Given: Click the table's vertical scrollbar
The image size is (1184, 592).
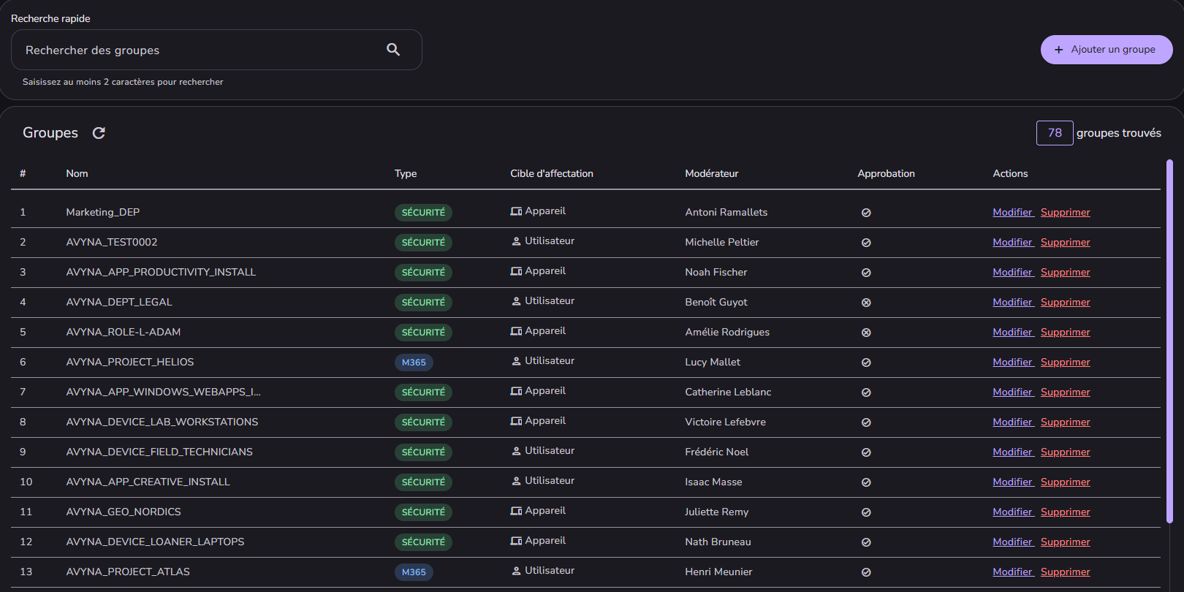Looking at the screenshot, I should click(1169, 342).
